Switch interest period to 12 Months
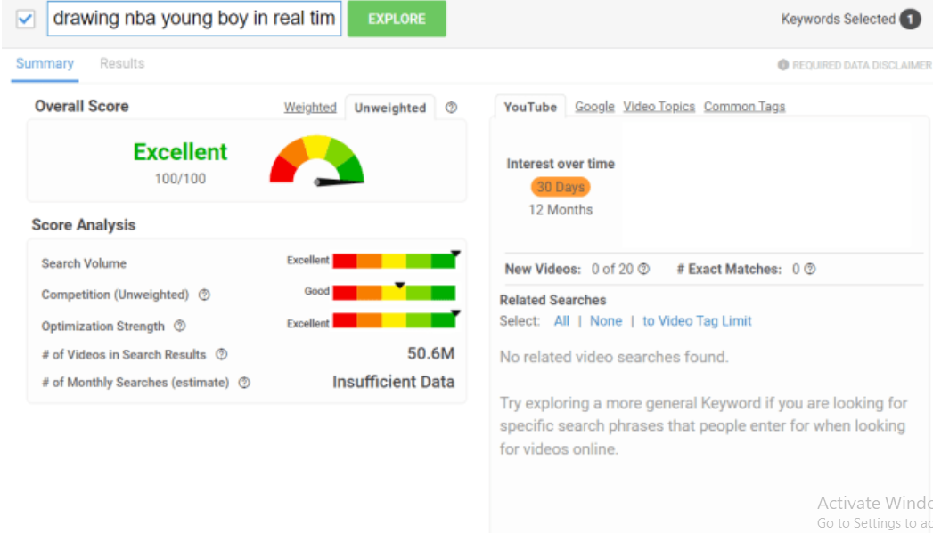The height and width of the screenshot is (533, 933). 561,210
